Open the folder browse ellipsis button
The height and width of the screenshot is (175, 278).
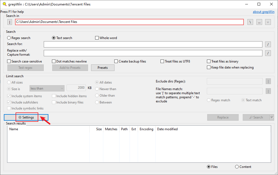click(x=259, y=22)
